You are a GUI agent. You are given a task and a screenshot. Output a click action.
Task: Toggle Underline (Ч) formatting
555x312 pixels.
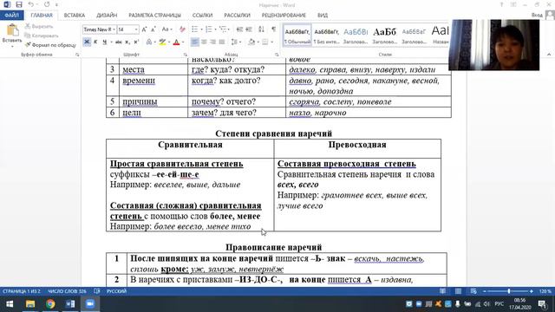click(104, 42)
